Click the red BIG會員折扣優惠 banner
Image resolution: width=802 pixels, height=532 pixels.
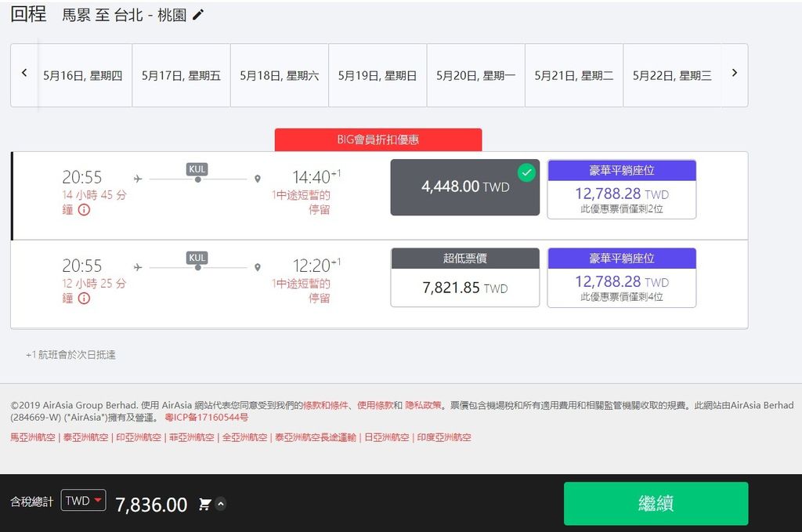[378, 139]
